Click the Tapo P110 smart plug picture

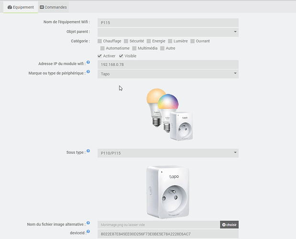[x=168, y=190]
